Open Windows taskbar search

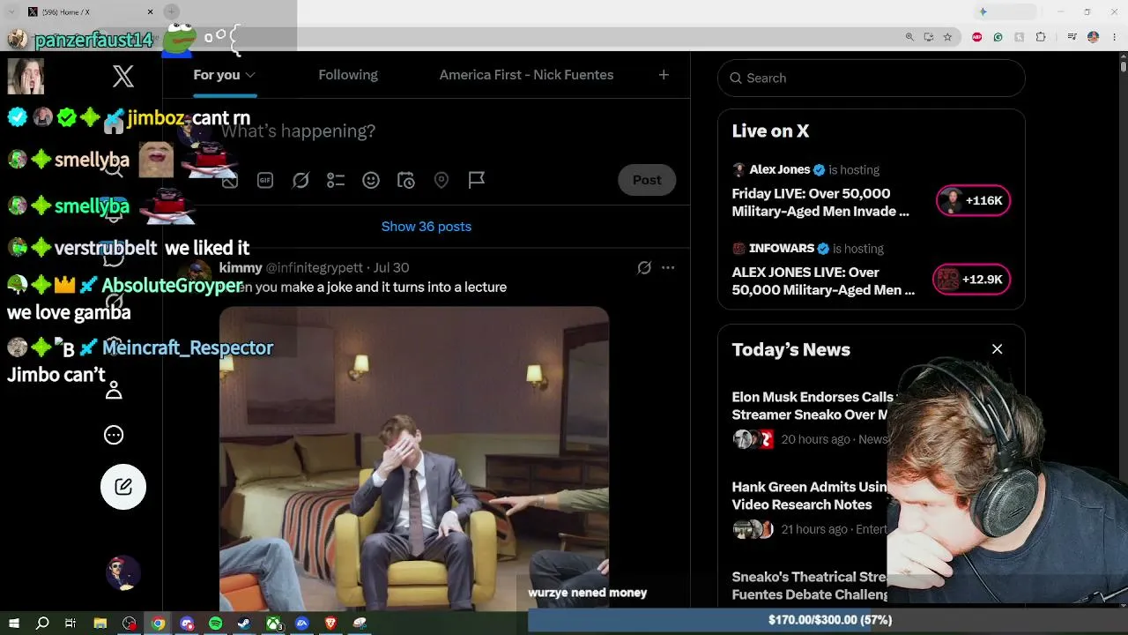tap(42, 624)
